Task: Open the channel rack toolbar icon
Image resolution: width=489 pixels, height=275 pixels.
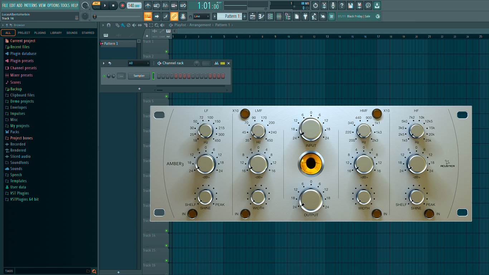Action: pos(270,16)
